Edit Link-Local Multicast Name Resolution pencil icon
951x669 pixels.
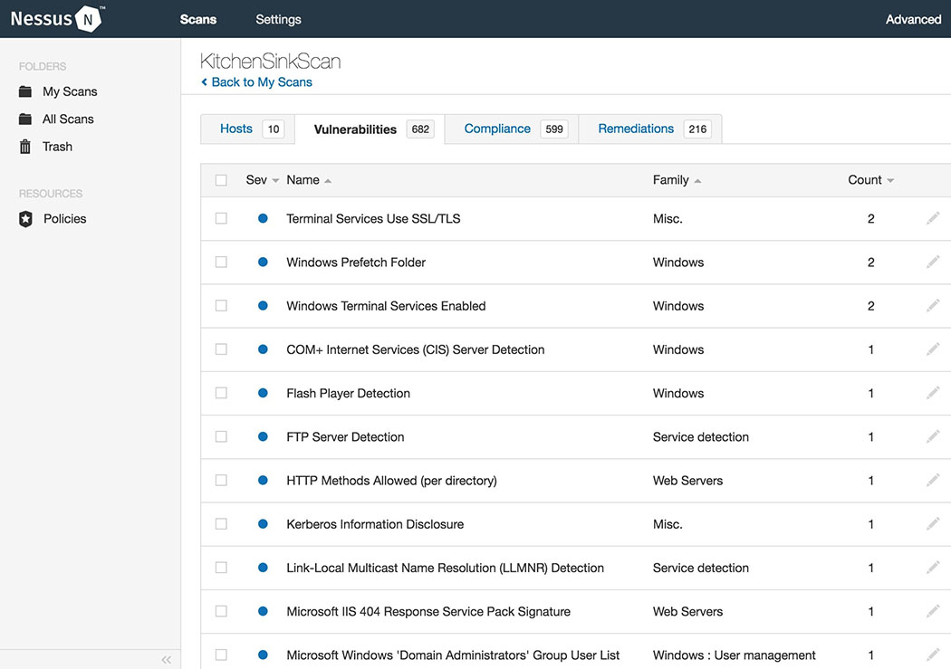pos(933,568)
